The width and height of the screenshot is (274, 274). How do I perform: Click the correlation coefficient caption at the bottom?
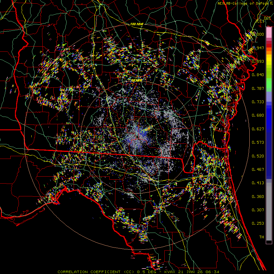138,272
